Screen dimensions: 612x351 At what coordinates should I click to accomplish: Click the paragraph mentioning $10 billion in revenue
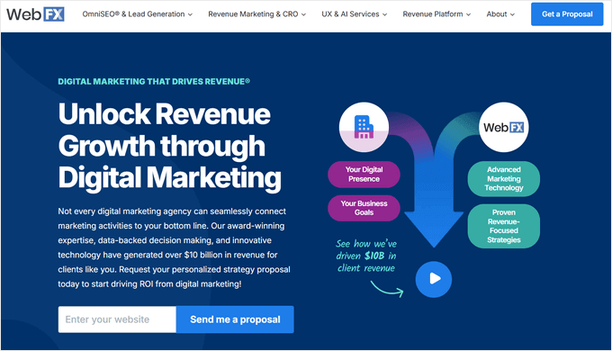click(x=174, y=247)
